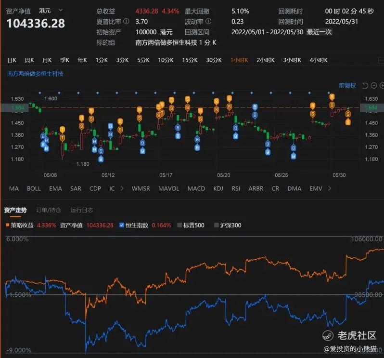Apply the CR sub-indicator
This screenshot has width=384, height=358.
[x=275, y=188]
